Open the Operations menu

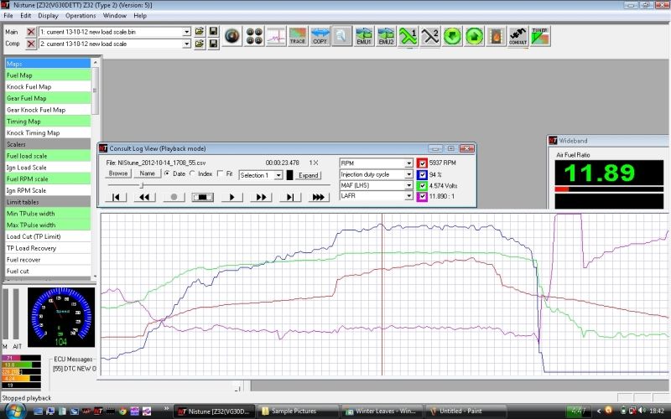[x=81, y=15]
